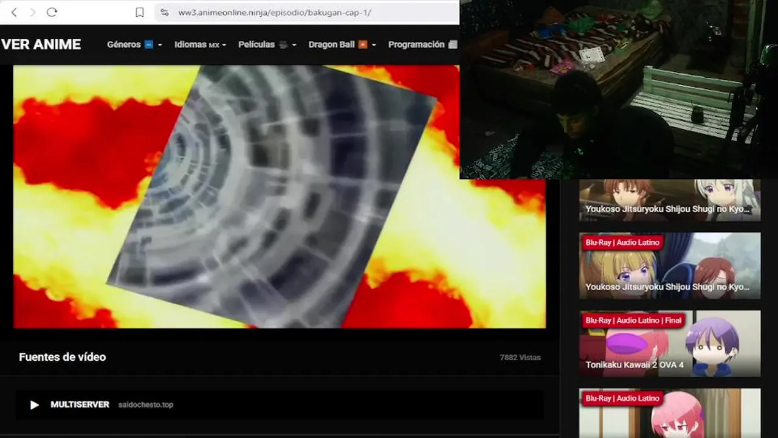Screen dimensions: 778x438
Task: Bookmark this page with the bookmark icon
Action: (x=140, y=12)
